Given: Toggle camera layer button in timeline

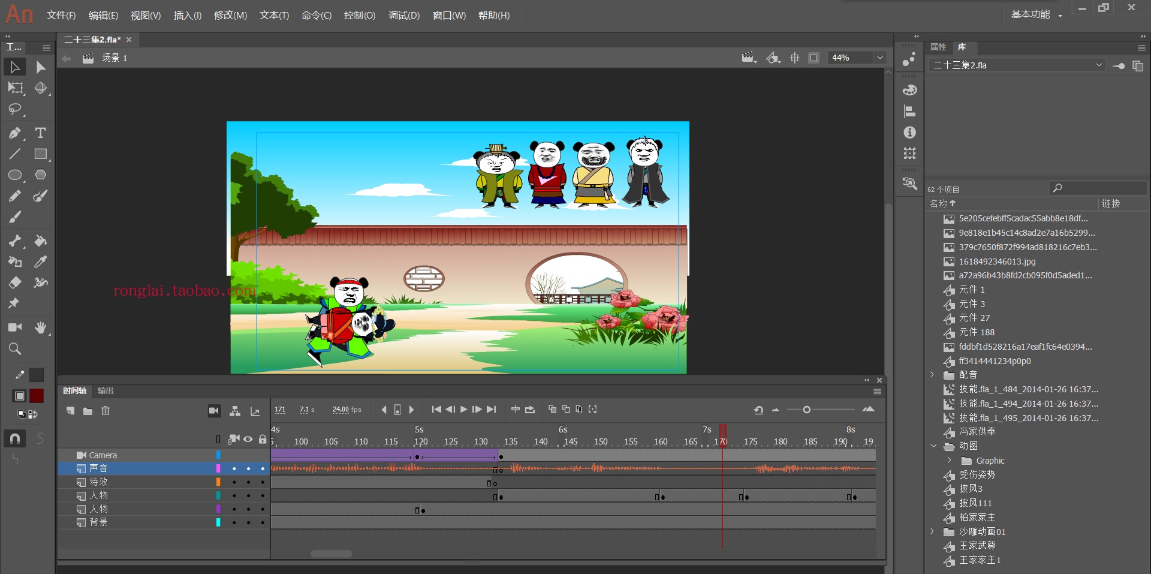Looking at the screenshot, I should tap(214, 411).
